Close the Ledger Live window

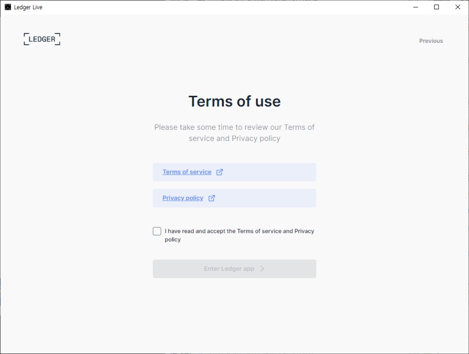click(458, 7)
